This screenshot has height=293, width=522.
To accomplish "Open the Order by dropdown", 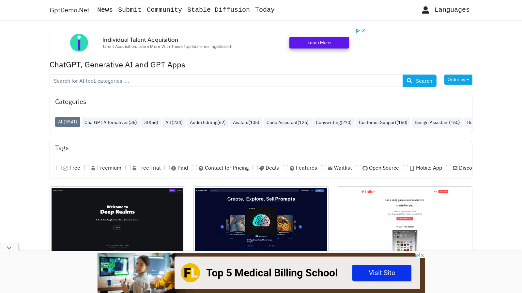I will point(458,79).
